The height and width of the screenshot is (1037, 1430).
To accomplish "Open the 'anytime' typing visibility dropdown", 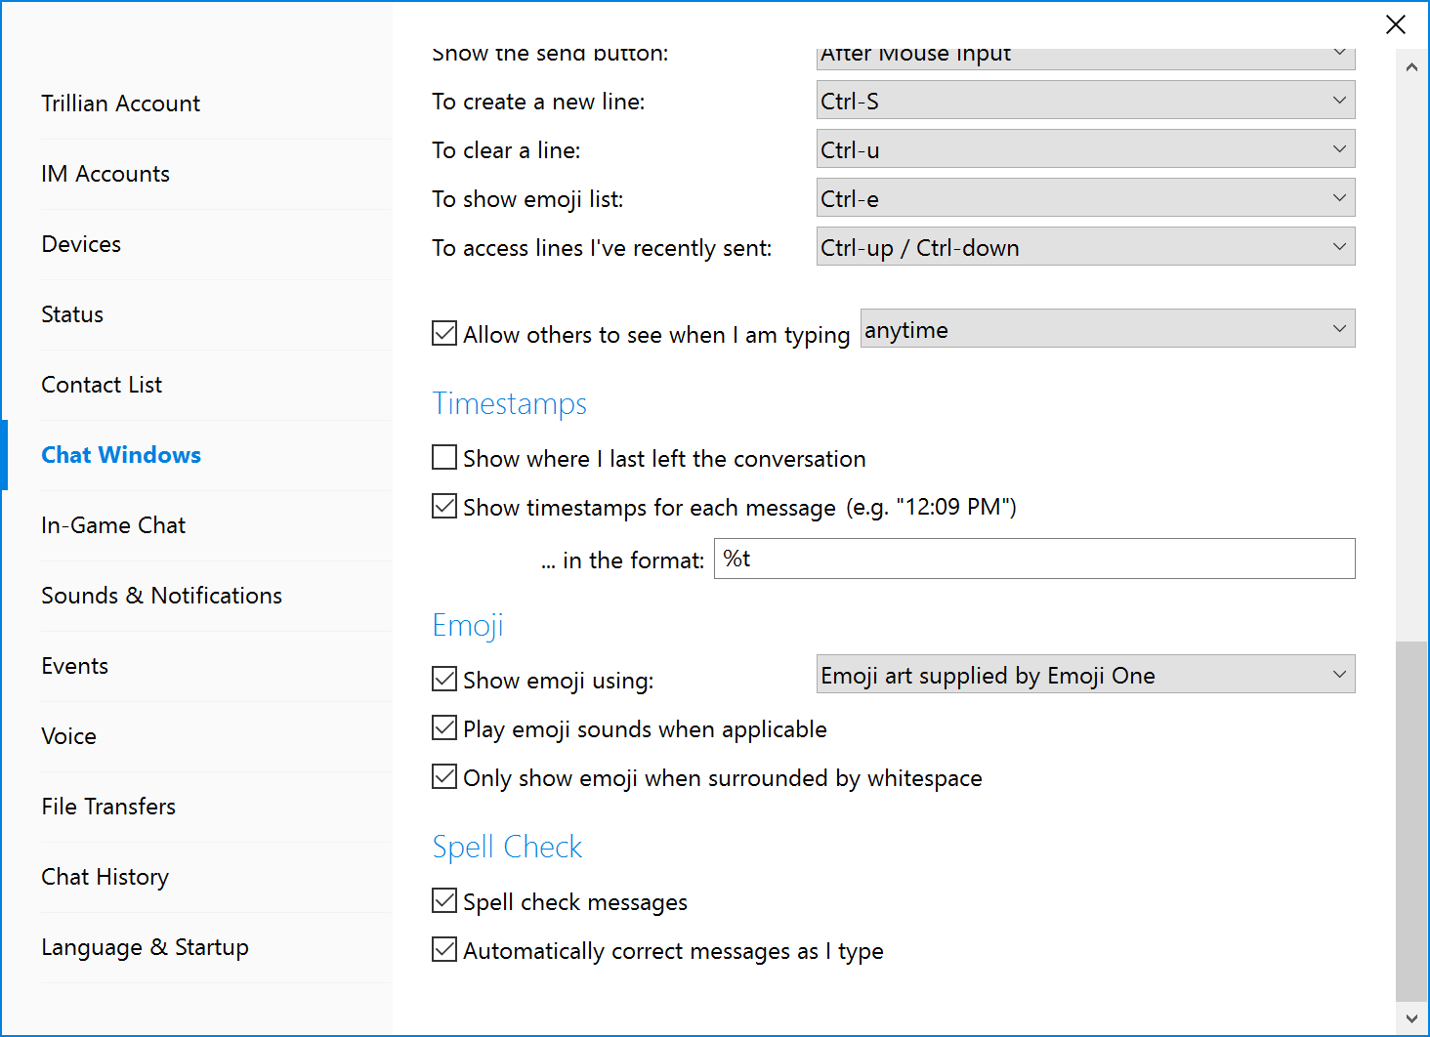I will [x=1108, y=328].
